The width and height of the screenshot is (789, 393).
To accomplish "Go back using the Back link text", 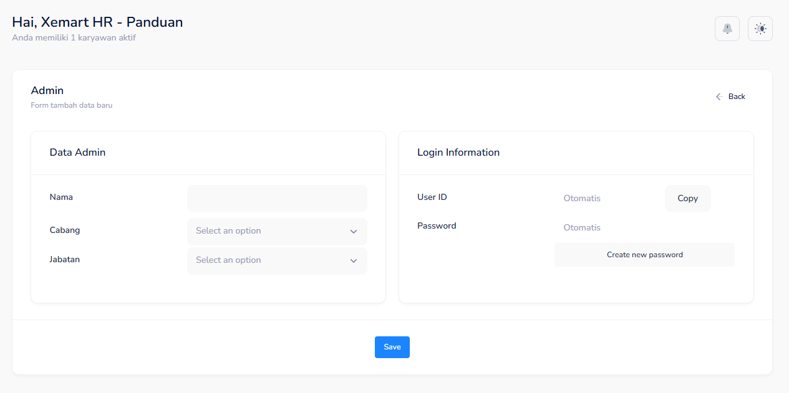I will (737, 97).
